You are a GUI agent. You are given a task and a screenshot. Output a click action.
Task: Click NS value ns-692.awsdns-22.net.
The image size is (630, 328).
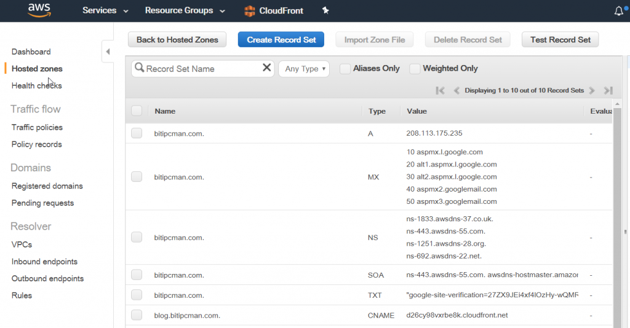click(444, 256)
